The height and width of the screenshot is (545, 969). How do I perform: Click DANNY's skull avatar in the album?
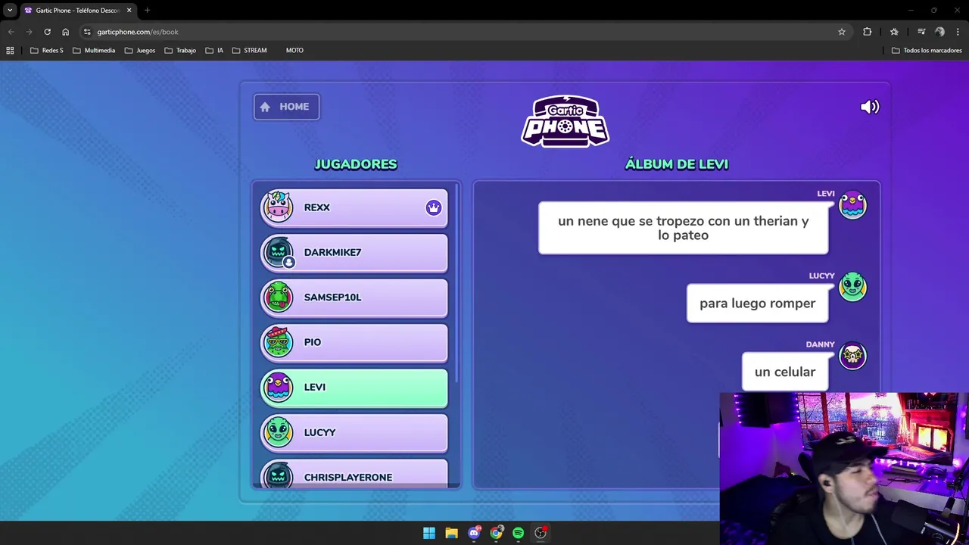tap(852, 356)
